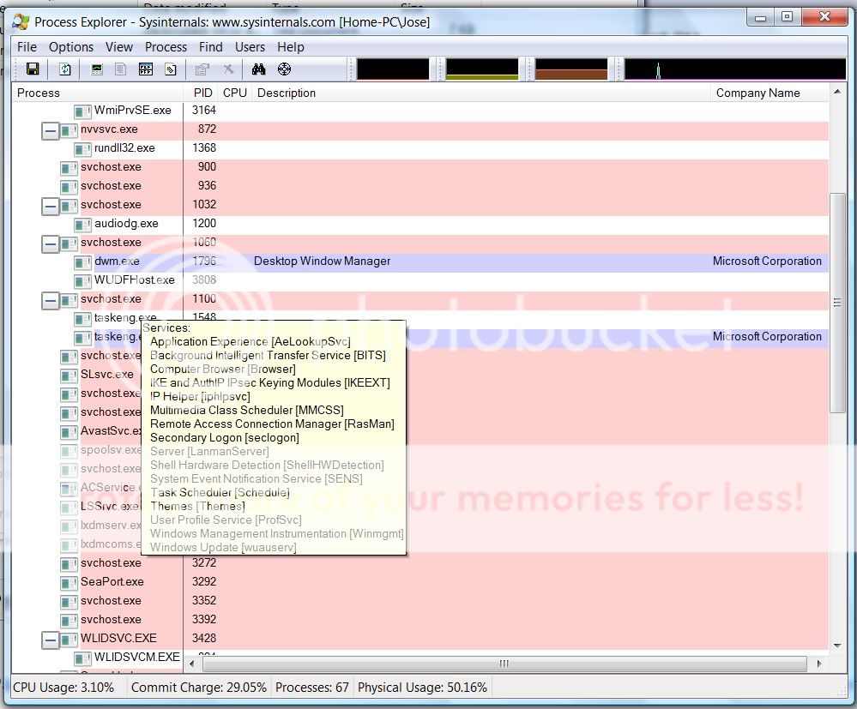Image resolution: width=857 pixels, height=709 pixels.
Task: Click the icon beside svchost.exe PID 3272
Action: click(x=69, y=564)
